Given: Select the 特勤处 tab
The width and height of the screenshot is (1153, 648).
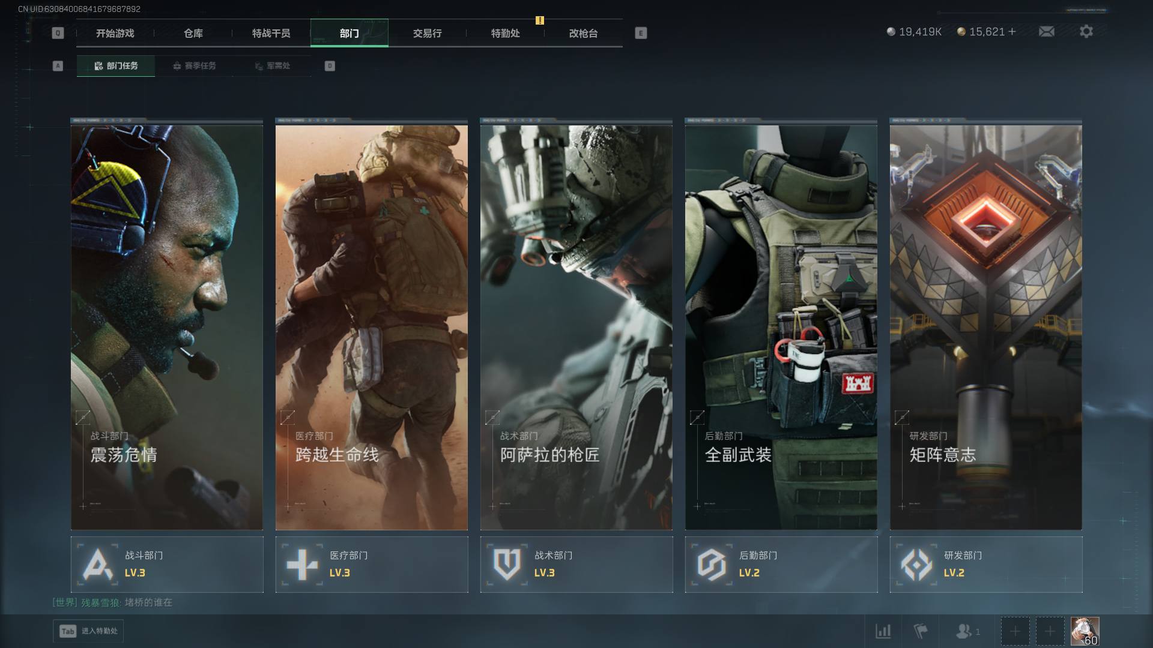Looking at the screenshot, I should [505, 34].
